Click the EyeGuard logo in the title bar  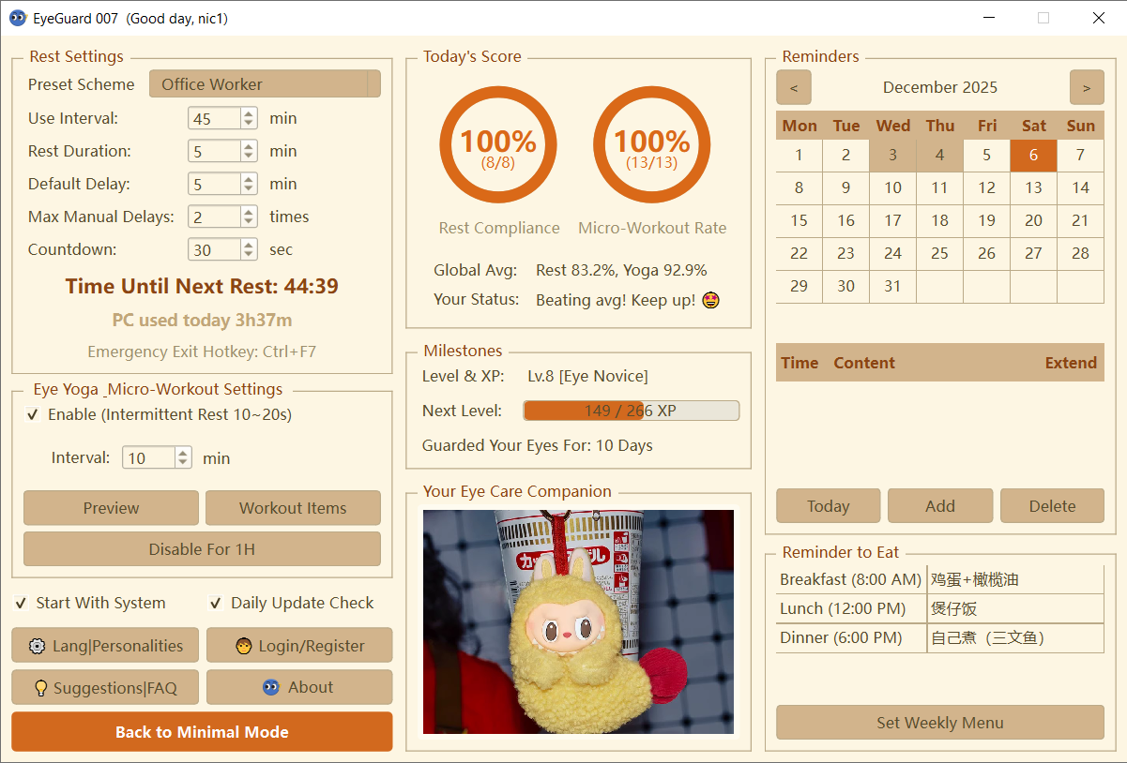coord(19,18)
